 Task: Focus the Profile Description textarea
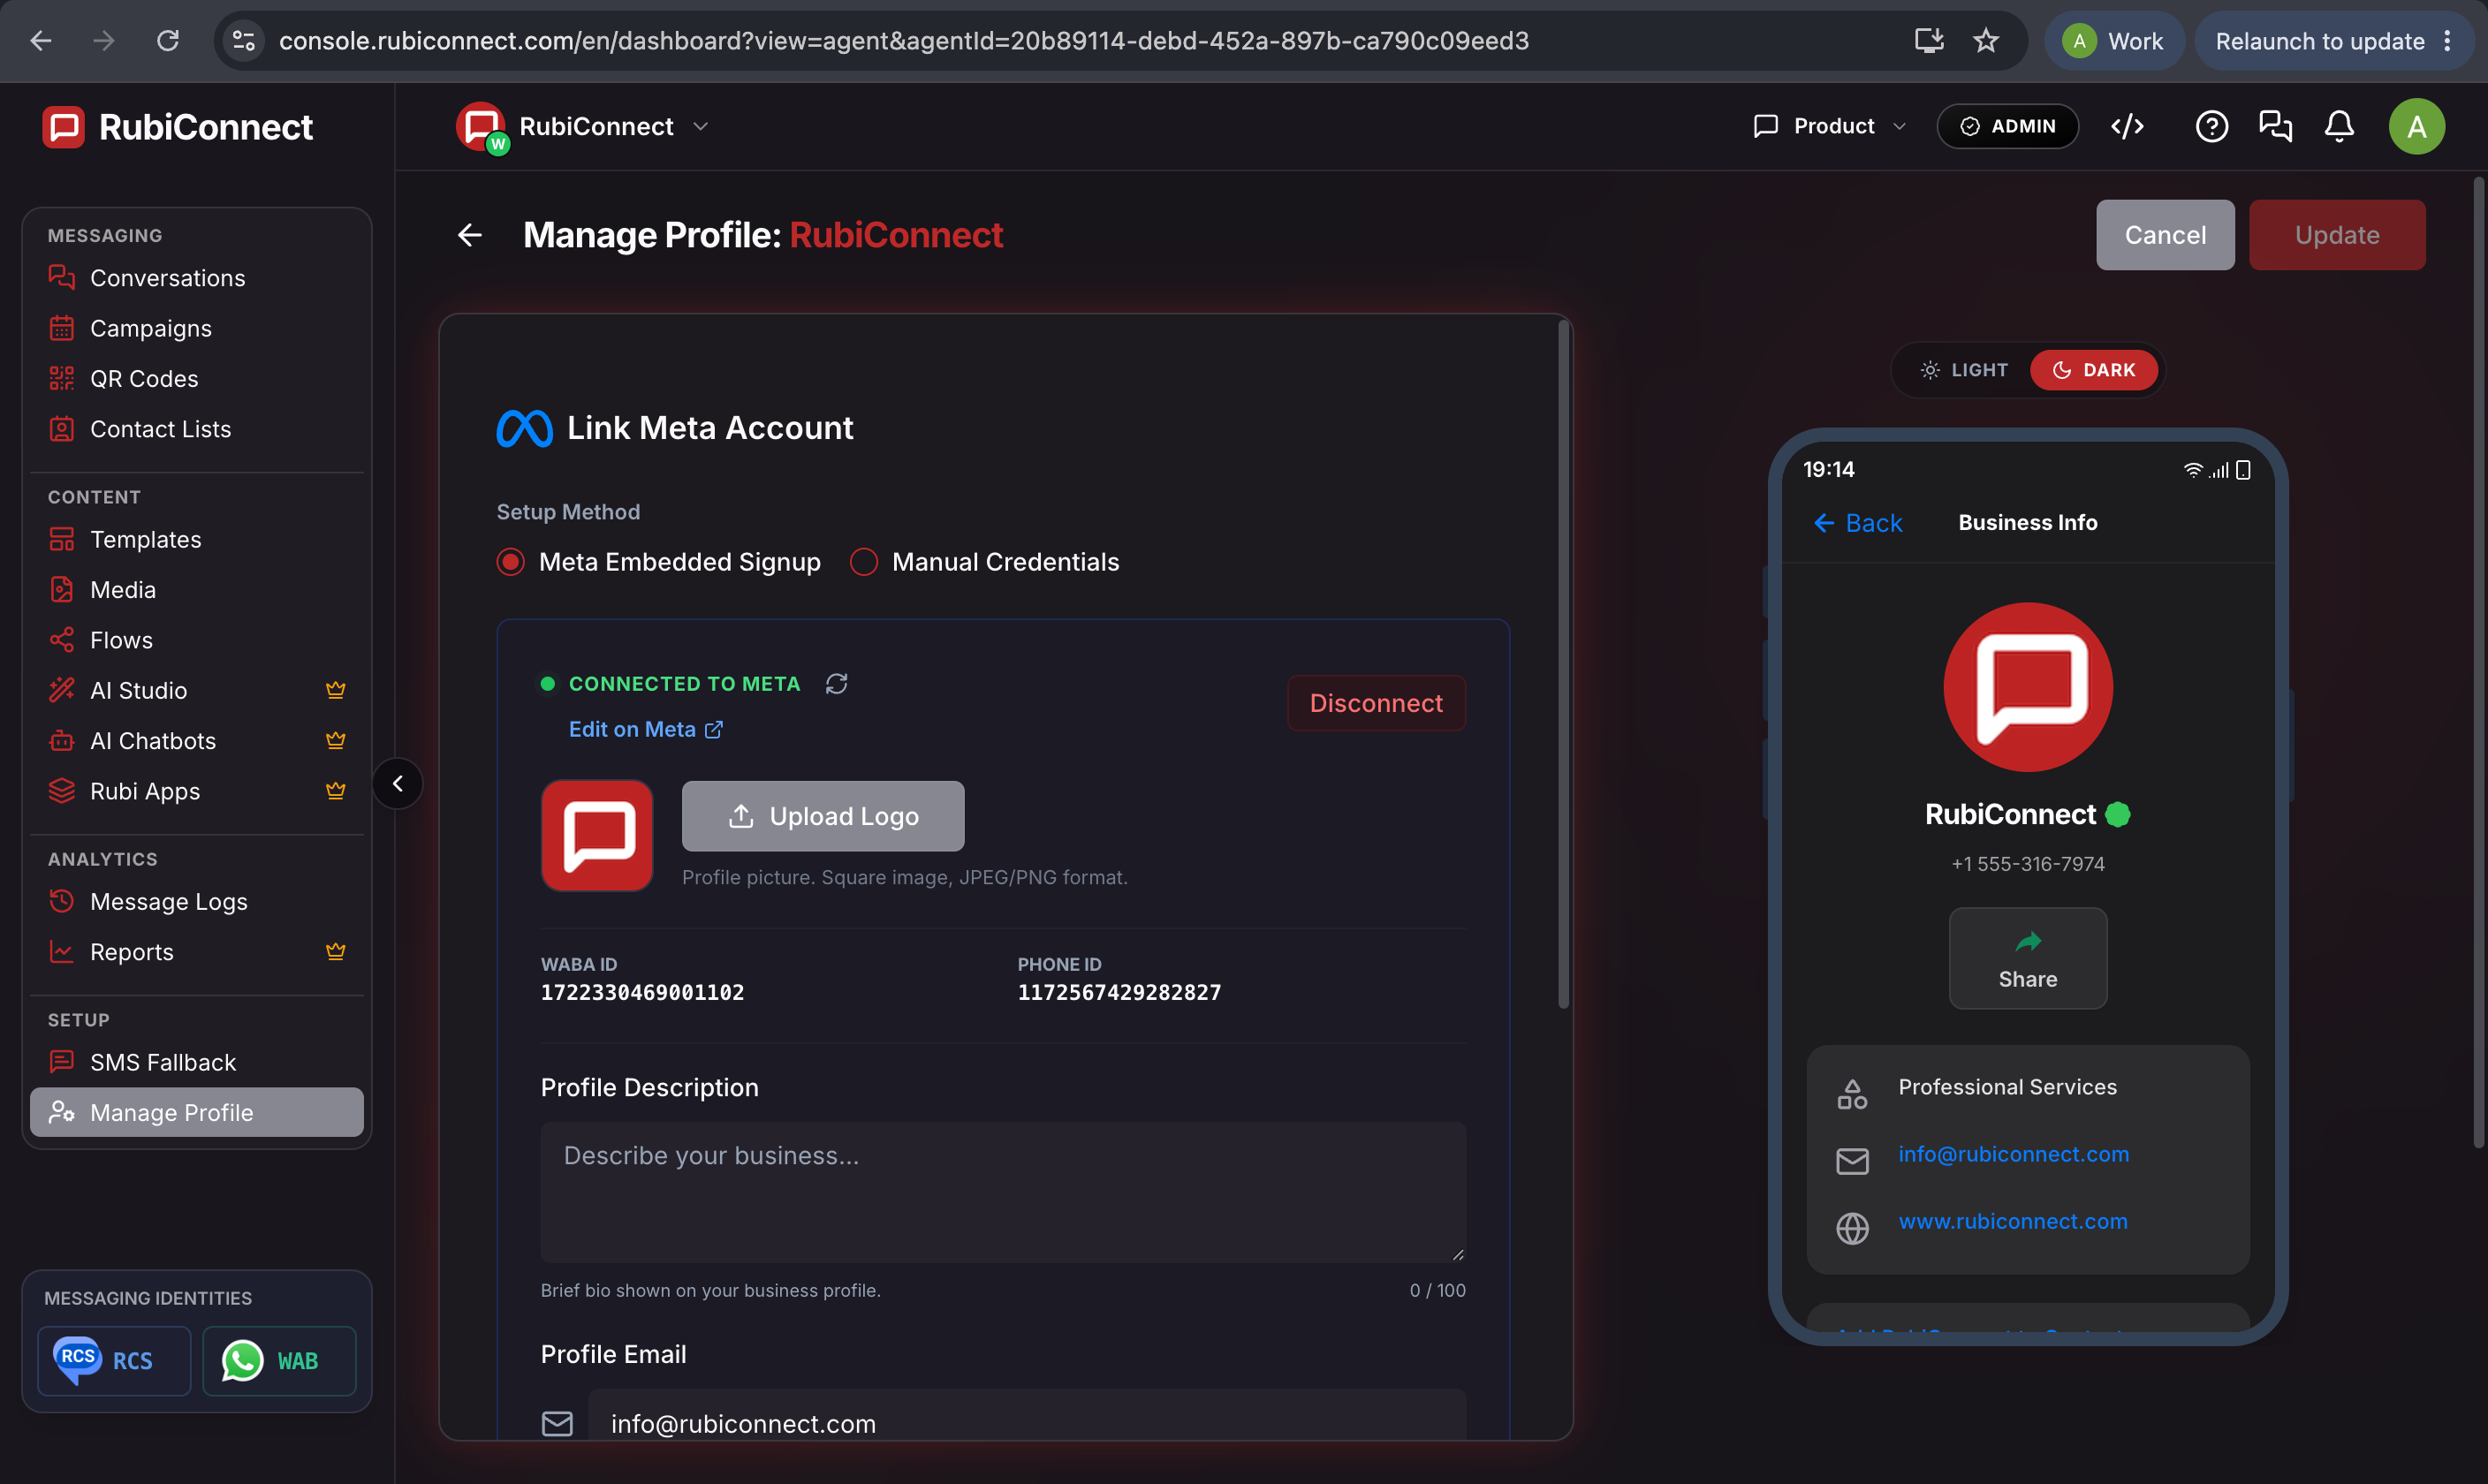click(x=1003, y=1192)
